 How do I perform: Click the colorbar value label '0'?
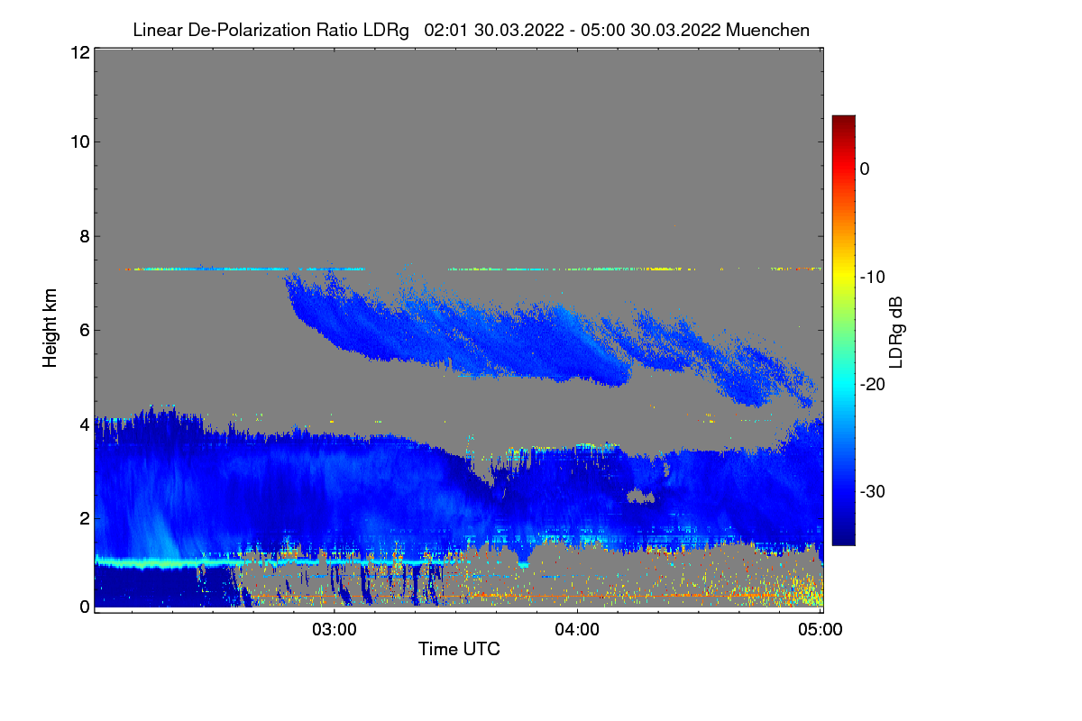coord(865,169)
